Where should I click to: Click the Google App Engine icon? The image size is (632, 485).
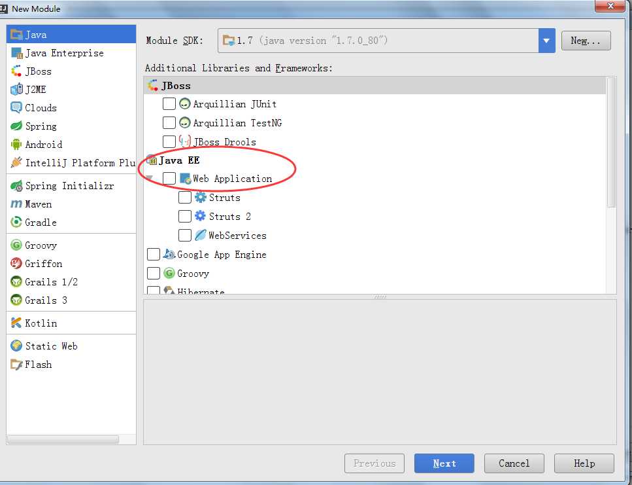click(169, 254)
